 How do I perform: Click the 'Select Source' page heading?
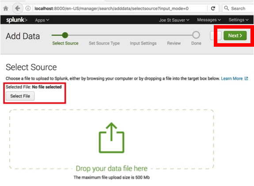(x=31, y=67)
